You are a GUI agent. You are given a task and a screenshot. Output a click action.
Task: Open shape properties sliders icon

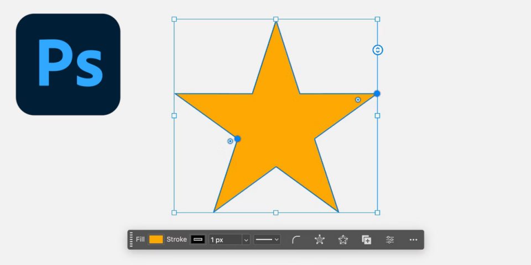point(390,240)
